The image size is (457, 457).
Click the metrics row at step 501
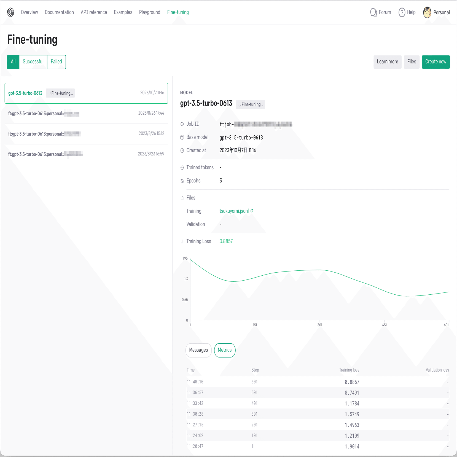[318, 393]
